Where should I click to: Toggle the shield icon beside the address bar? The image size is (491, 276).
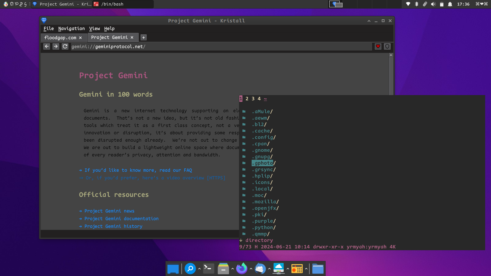click(x=387, y=46)
